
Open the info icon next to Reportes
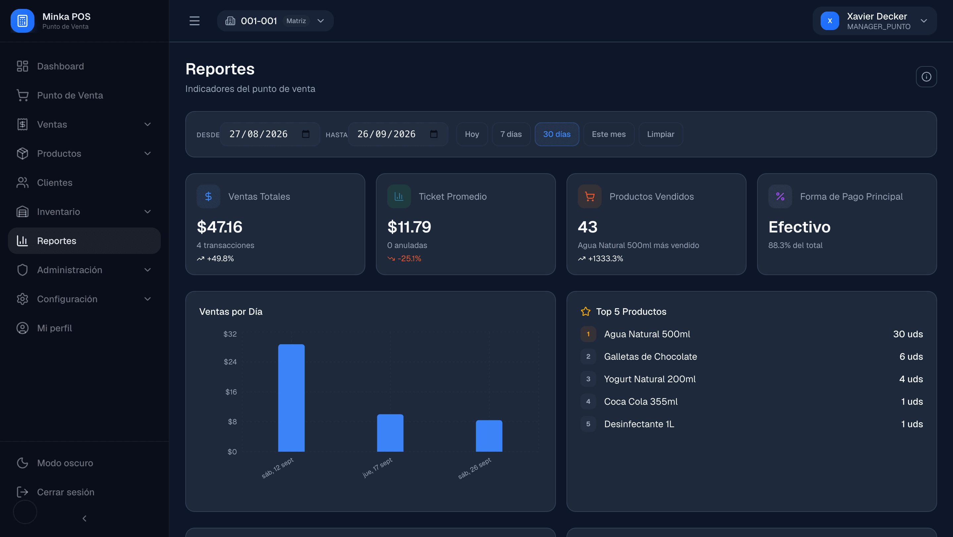[x=926, y=76]
